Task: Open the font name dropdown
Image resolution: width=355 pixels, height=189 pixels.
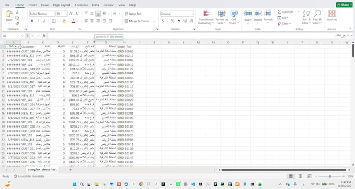Action: coord(54,14)
